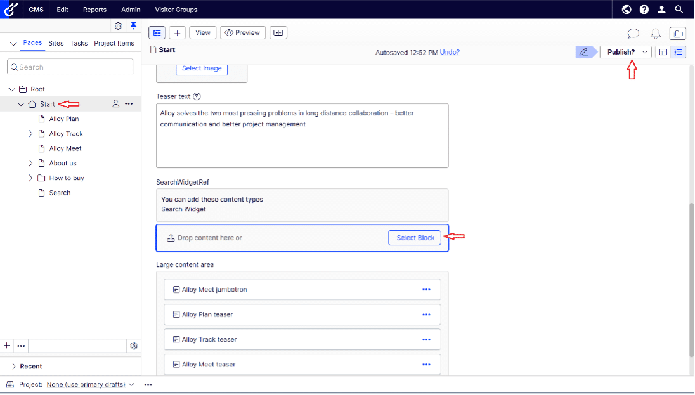Viewport: 695px width, 395px height.
Task: Switch to All Properties view
Action: point(679,52)
